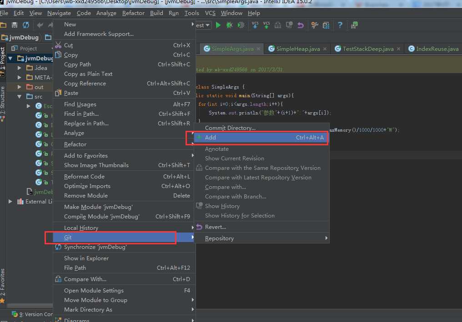The image size is (462, 322).
Task: Click the Run with Coverage icon
Action: pos(241,25)
